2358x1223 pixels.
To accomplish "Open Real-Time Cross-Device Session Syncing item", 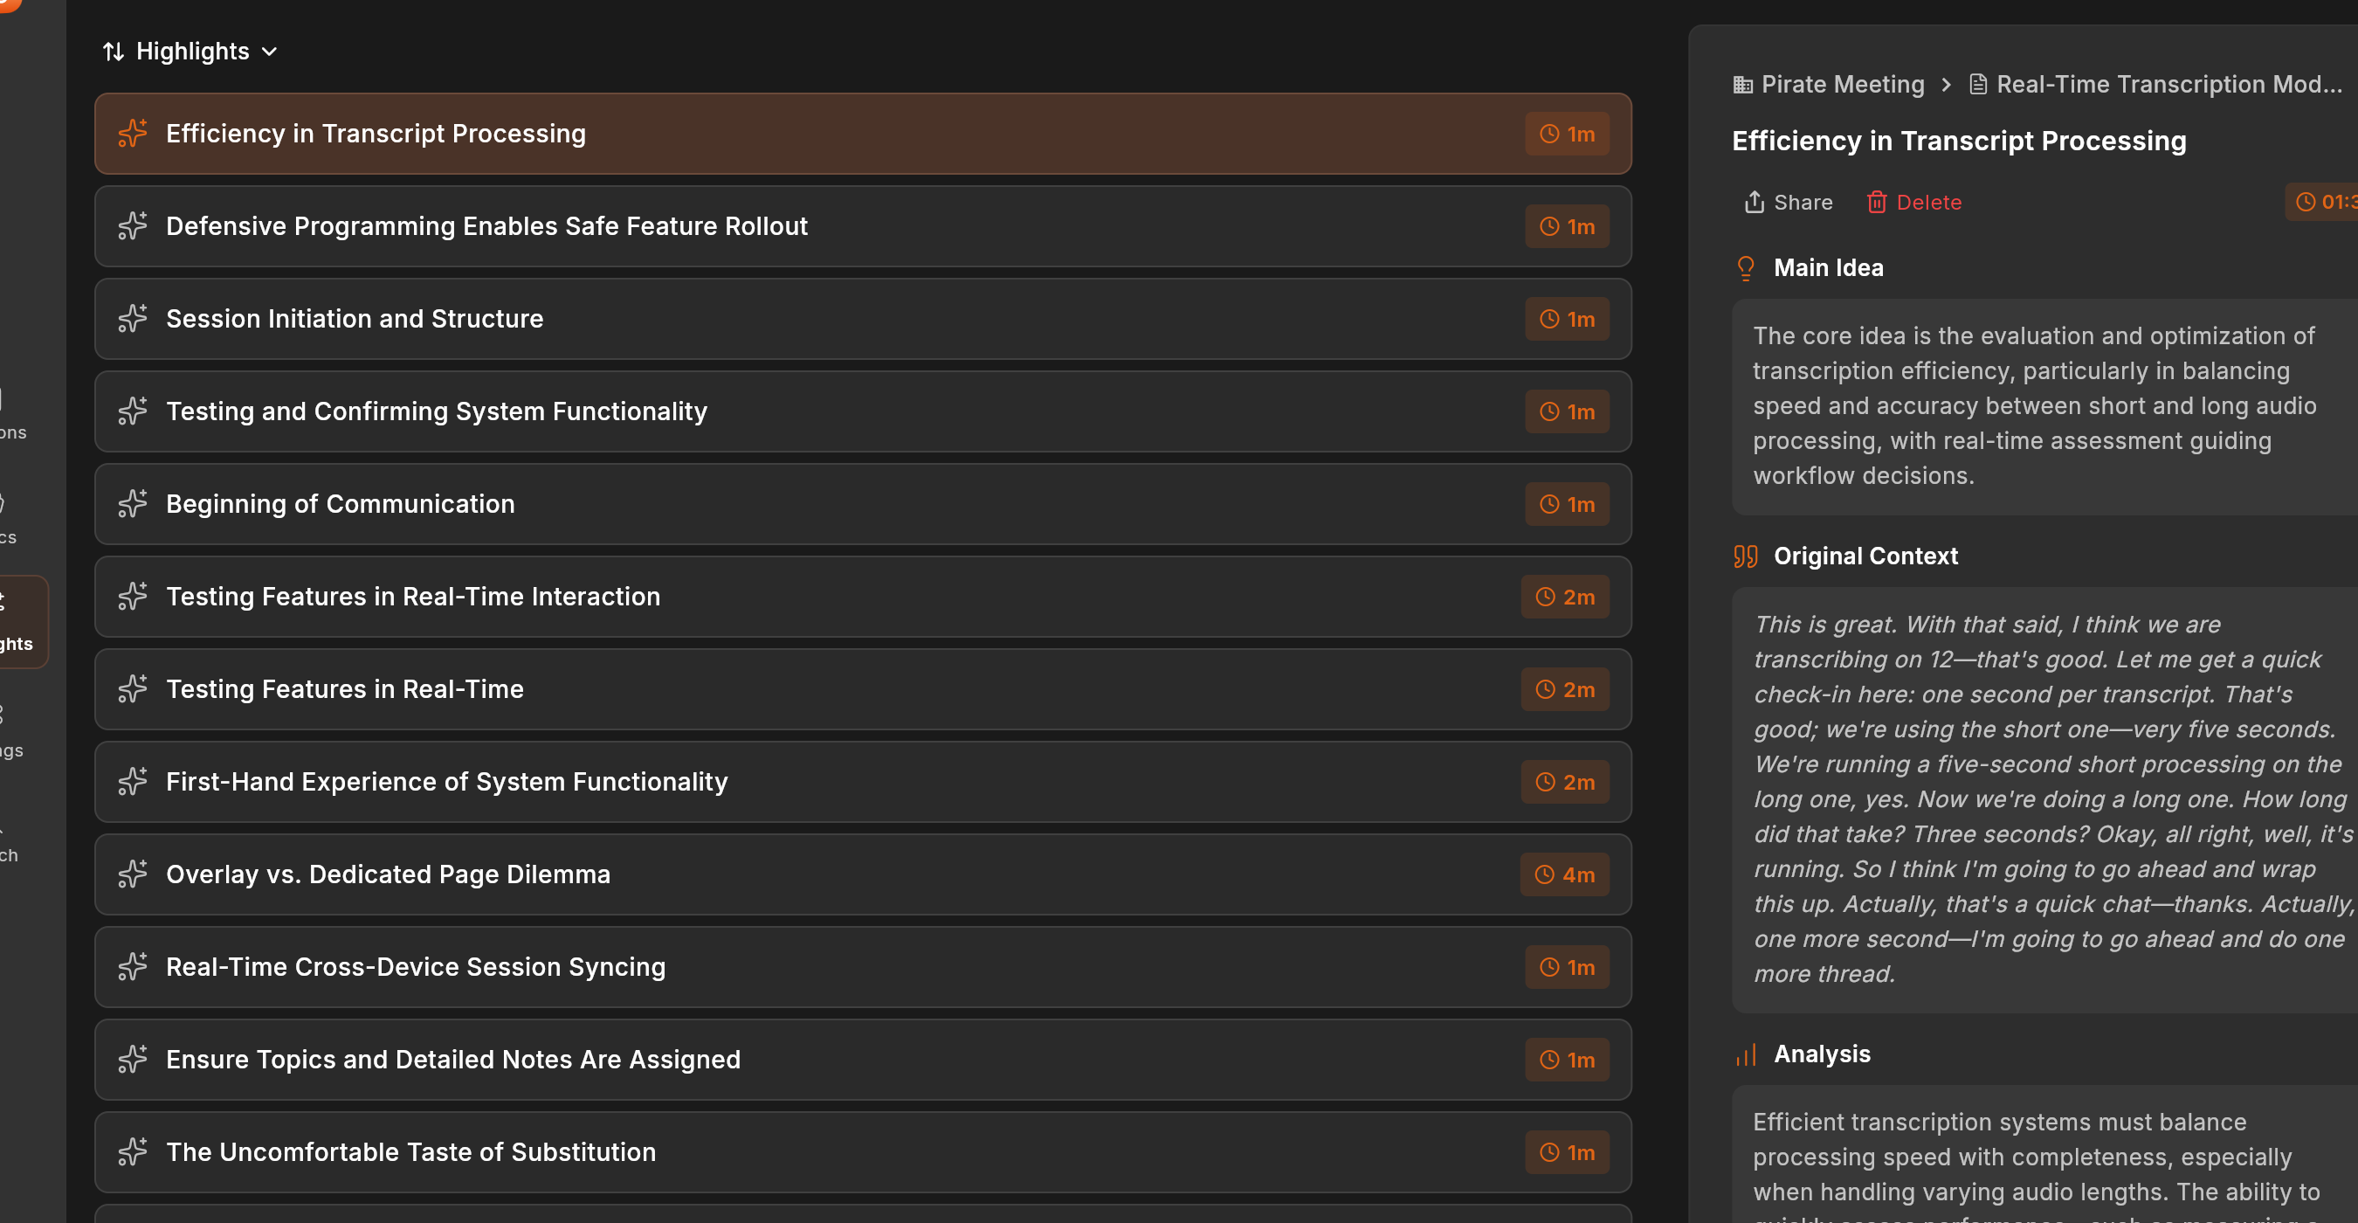I will pyautogui.click(x=416, y=967).
